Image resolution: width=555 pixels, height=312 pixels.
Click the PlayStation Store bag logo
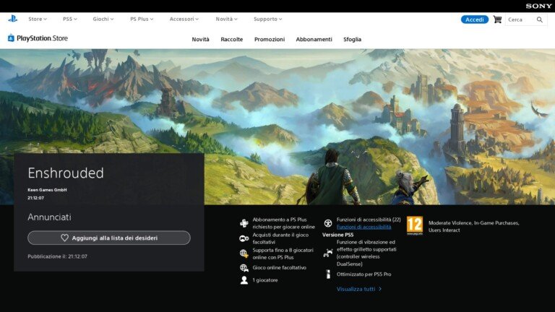[11, 38]
